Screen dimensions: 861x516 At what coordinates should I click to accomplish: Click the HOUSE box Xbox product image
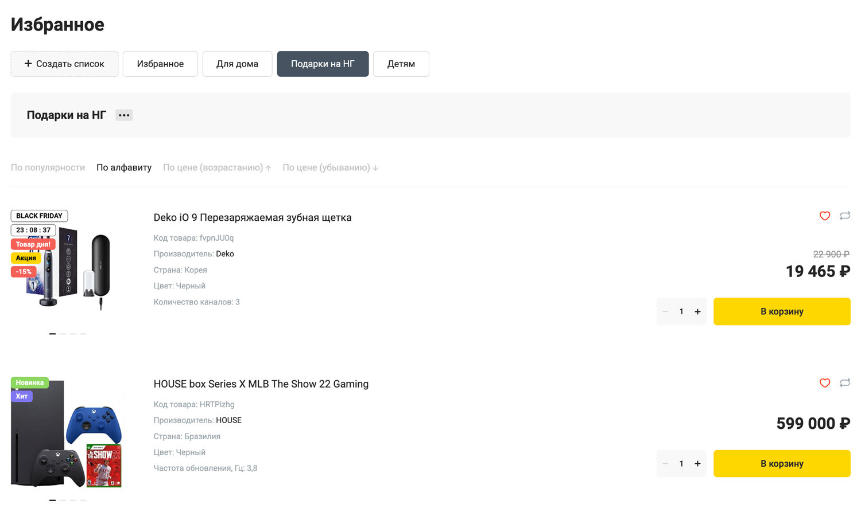67,435
